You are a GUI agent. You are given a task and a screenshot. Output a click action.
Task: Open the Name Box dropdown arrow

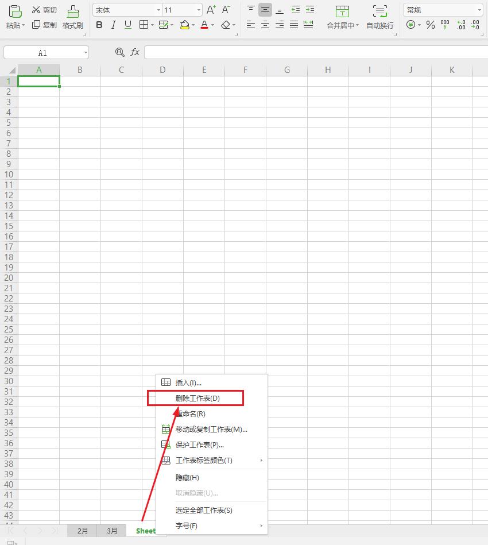pyautogui.click(x=86, y=53)
